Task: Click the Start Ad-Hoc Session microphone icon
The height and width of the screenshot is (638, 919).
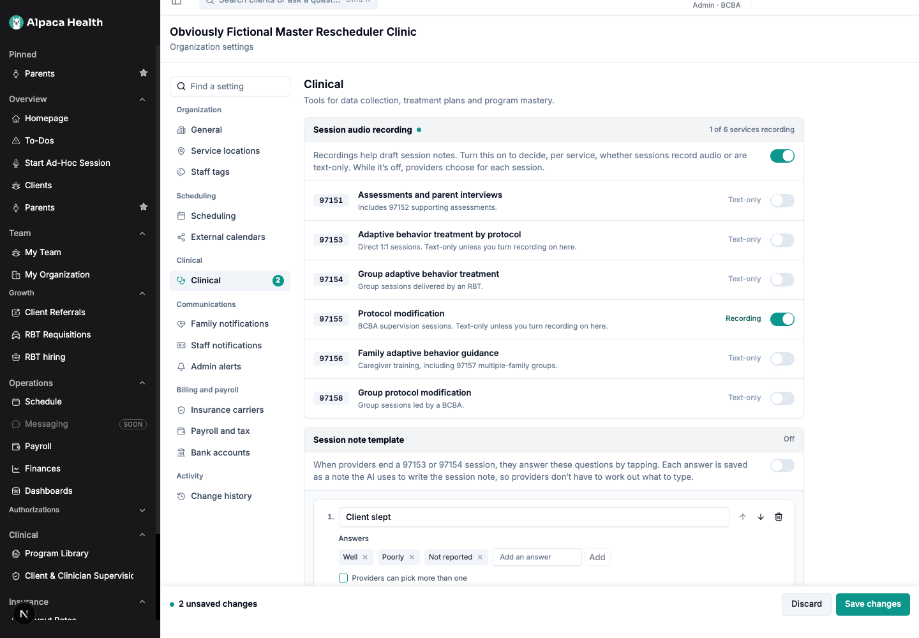Action: pos(16,163)
